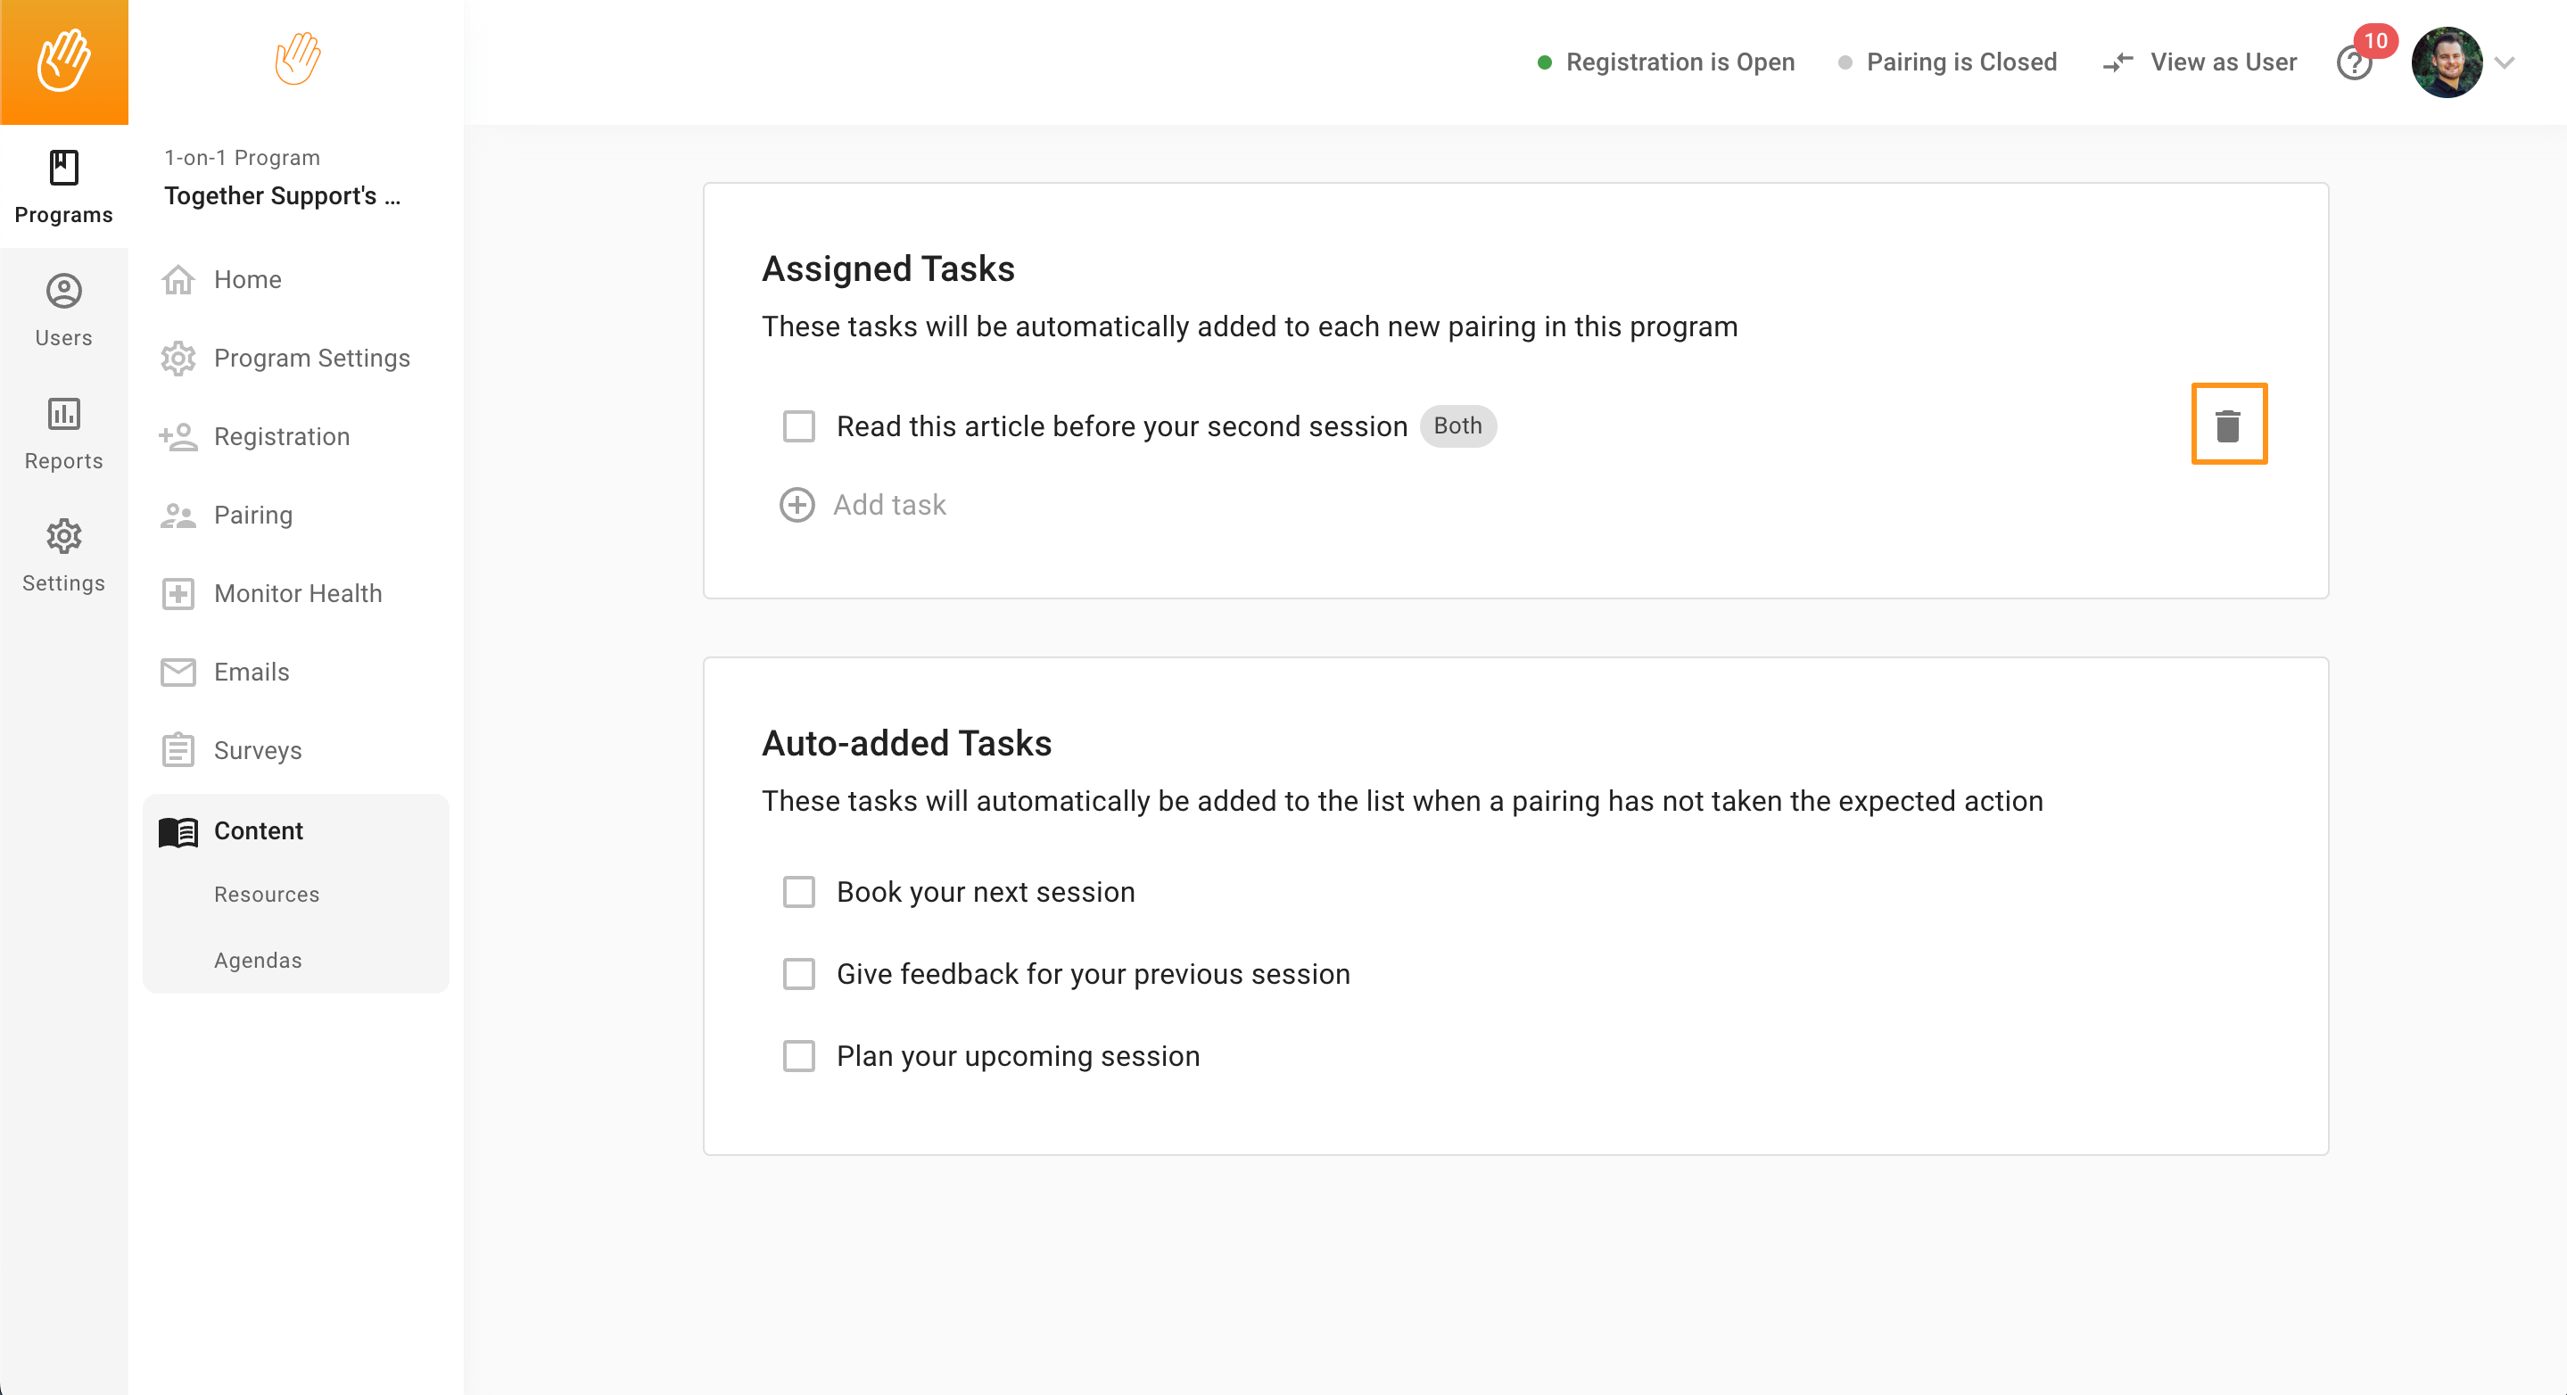Click the Programs label in the left rail
This screenshot has height=1395, width=2567.
pyautogui.click(x=64, y=215)
